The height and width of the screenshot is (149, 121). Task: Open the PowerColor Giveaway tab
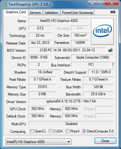coord(77,13)
